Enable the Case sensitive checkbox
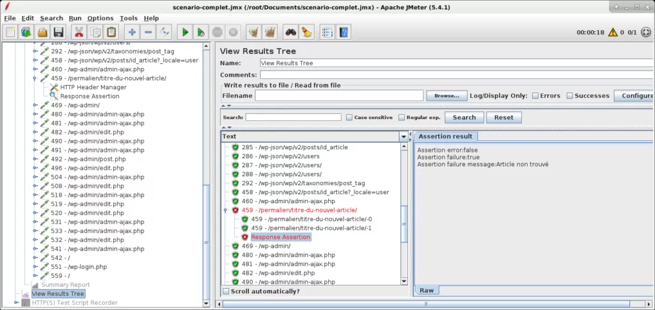The width and height of the screenshot is (655, 310). click(x=349, y=118)
